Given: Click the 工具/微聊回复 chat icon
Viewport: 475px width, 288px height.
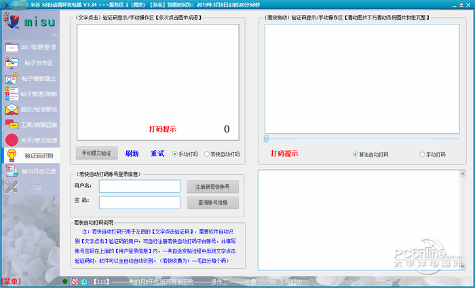Looking at the screenshot, I should point(12,124).
